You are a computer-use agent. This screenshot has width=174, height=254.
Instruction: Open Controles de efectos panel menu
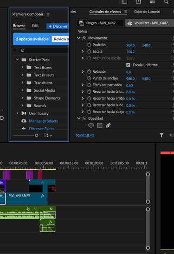point(126,12)
